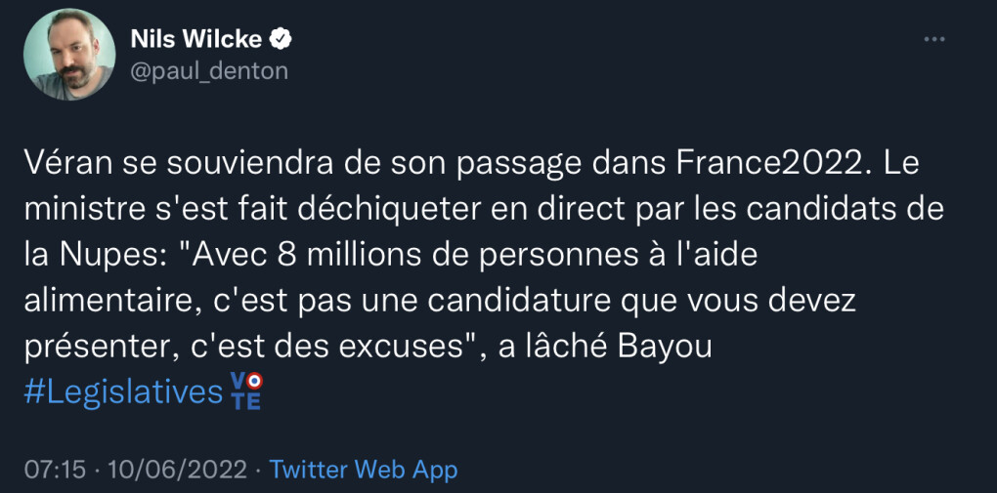Click the display name Nils Wilcke
Image resolution: width=997 pixels, height=493 pixels.
pos(195,39)
